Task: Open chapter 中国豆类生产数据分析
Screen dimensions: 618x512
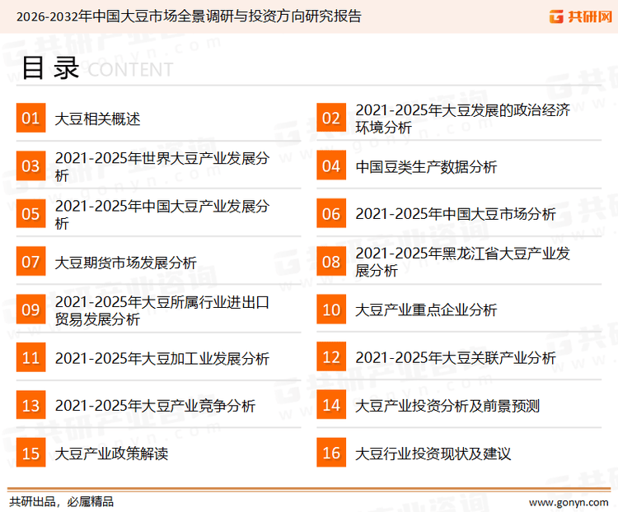Action: point(426,166)
